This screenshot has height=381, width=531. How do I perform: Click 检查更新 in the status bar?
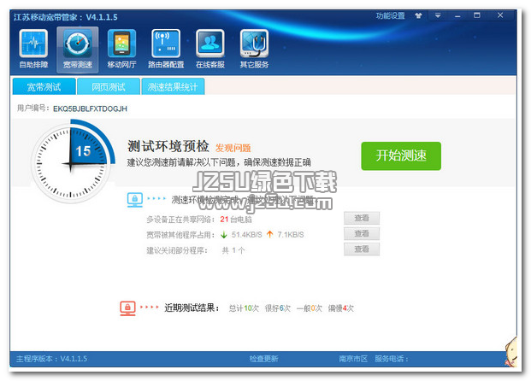pyautogui.click(x=264, y=359)
